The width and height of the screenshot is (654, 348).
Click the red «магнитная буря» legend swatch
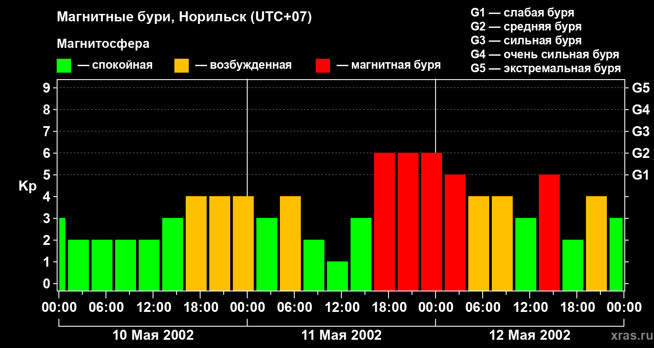click(x=323, y=66)
